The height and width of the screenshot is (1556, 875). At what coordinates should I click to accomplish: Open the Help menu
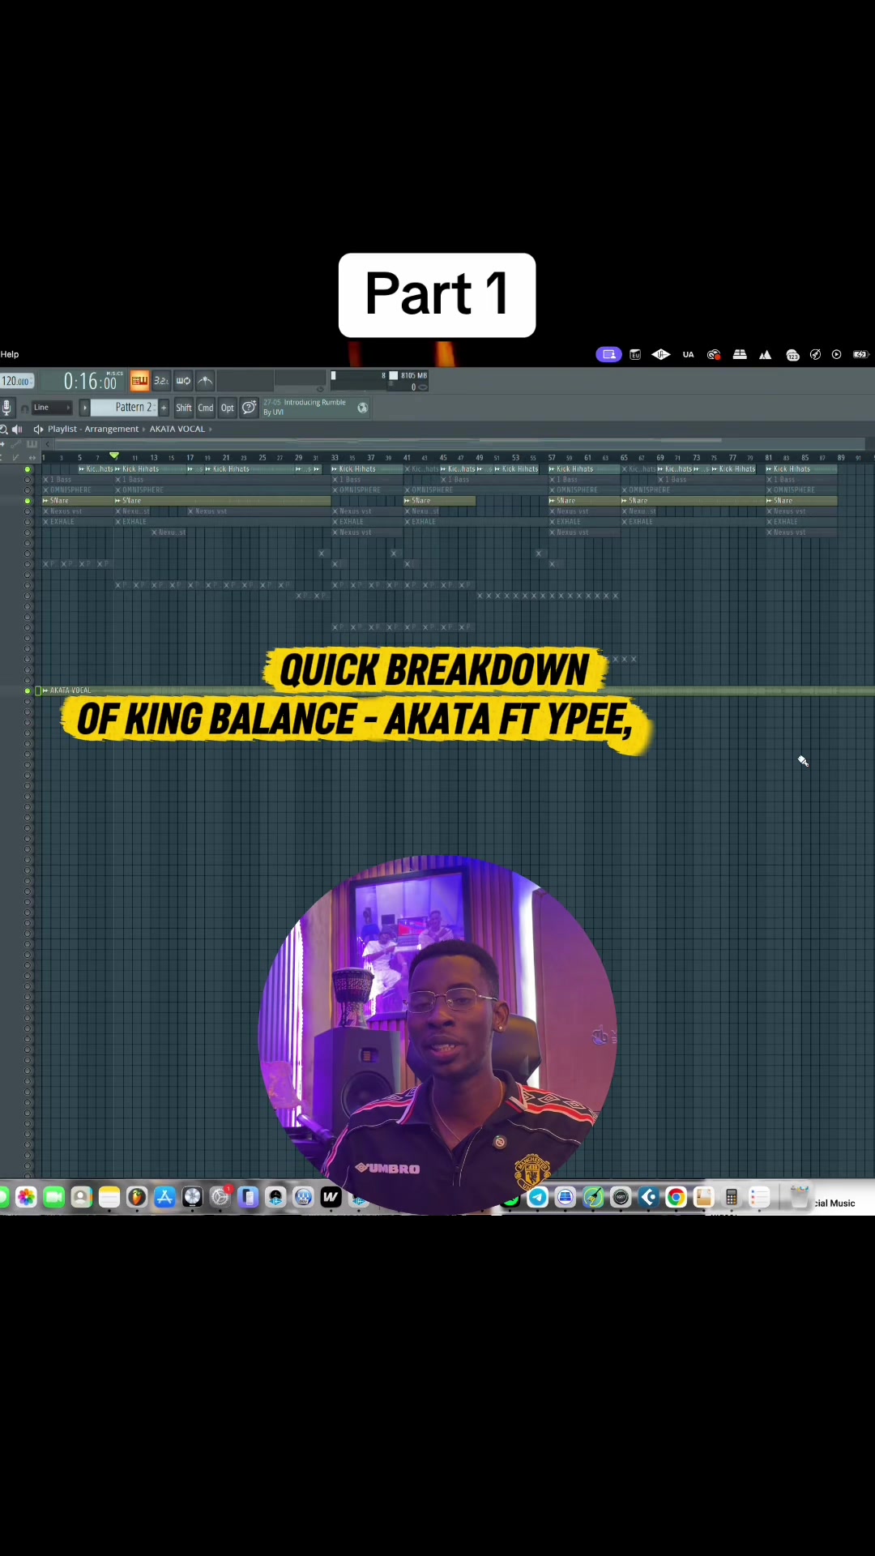10,355
